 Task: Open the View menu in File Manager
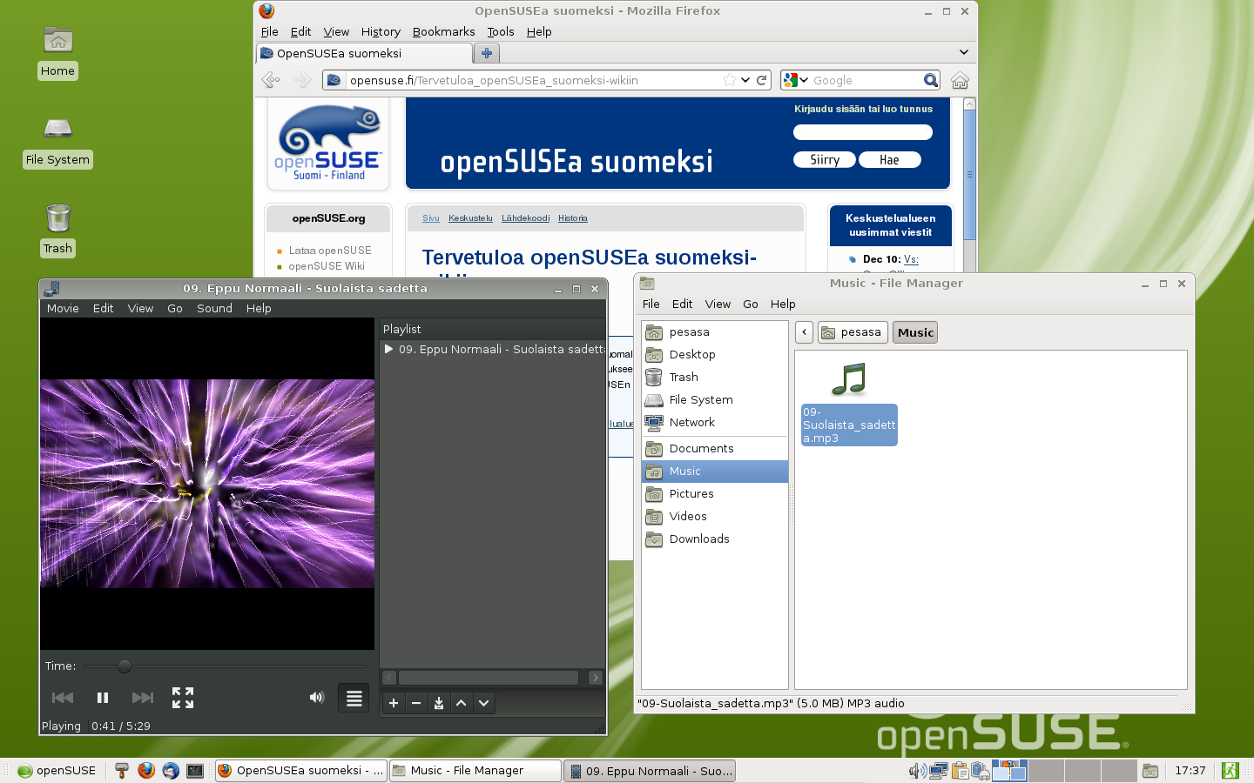pos(718,304)
